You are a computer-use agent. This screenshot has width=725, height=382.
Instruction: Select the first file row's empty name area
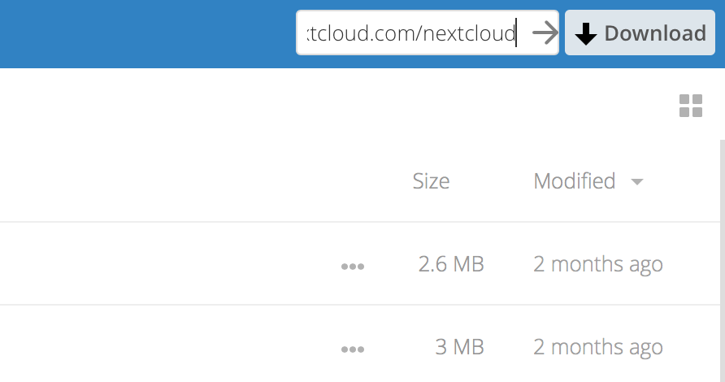tap(163, 264)
